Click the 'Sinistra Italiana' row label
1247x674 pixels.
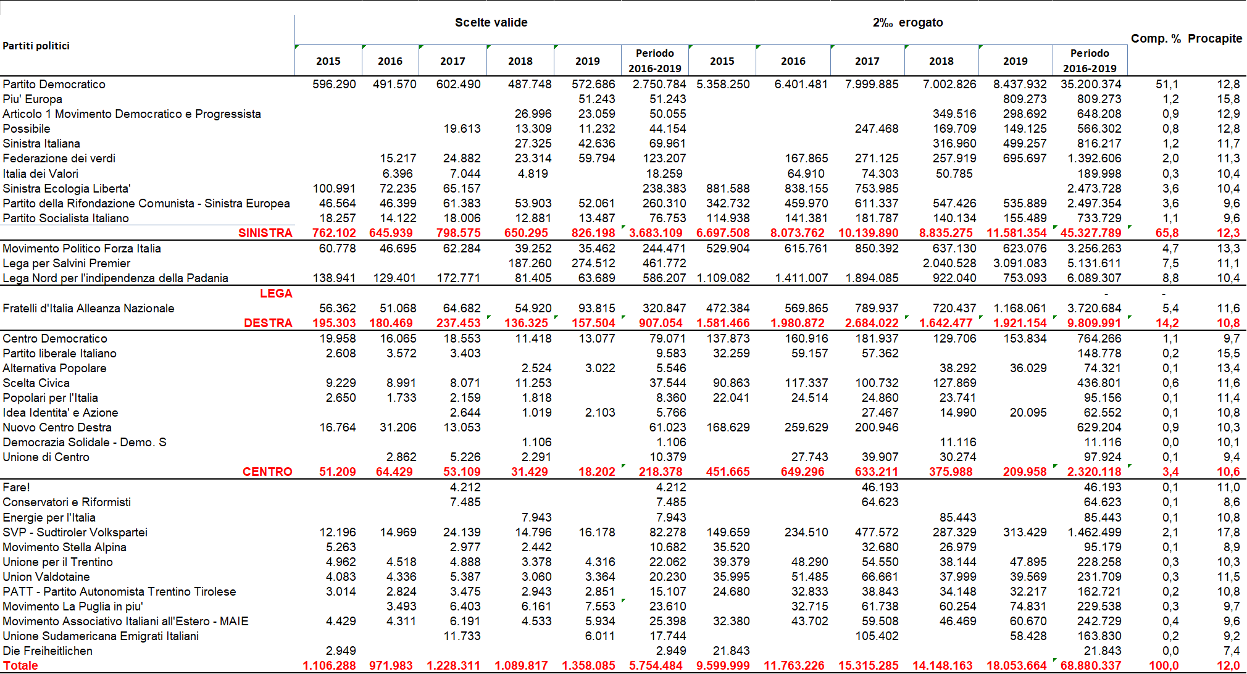tap(41, 143)
